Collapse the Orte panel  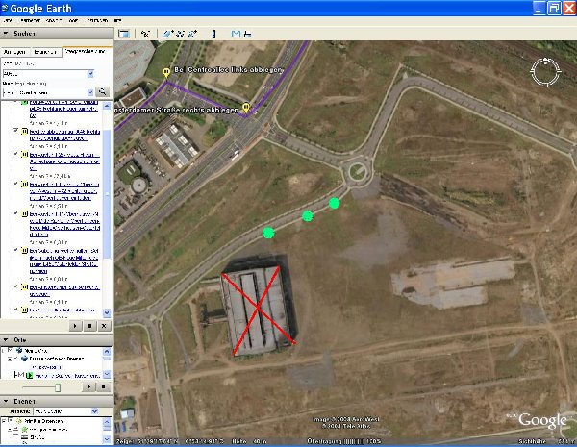[7, 340]
